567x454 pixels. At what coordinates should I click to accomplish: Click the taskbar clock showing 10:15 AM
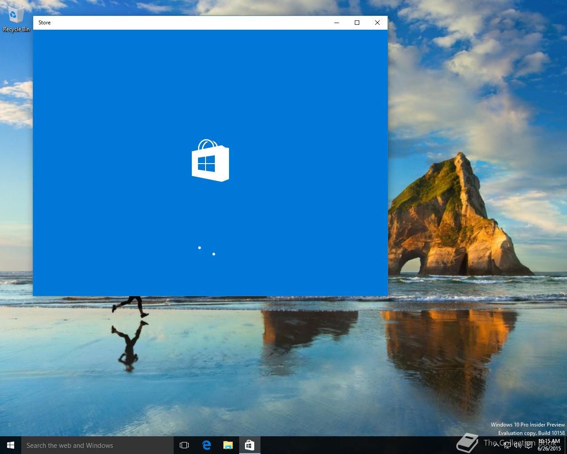pos(549,445)
